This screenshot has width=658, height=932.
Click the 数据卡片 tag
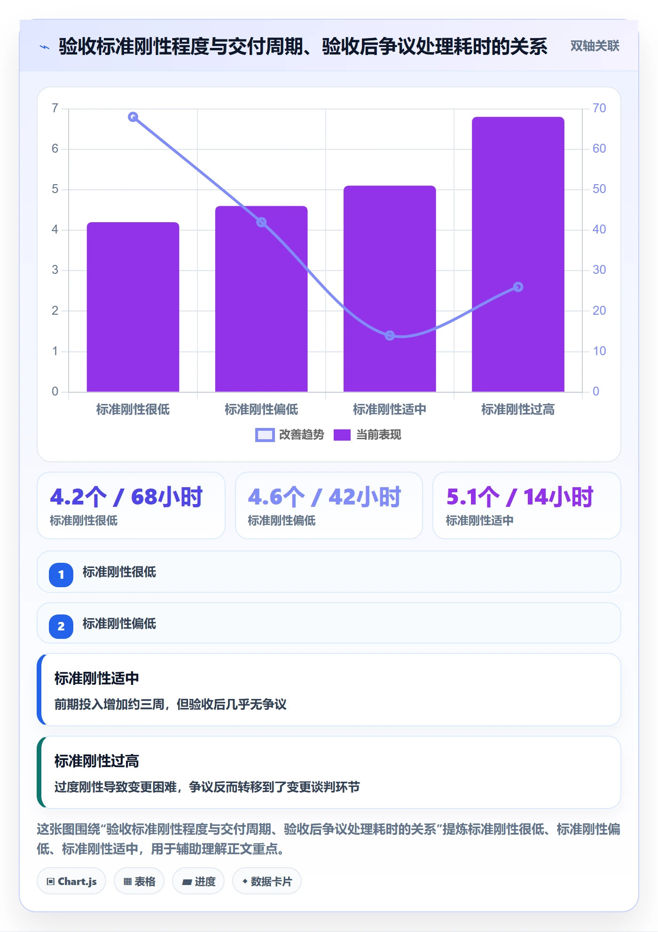267,881
